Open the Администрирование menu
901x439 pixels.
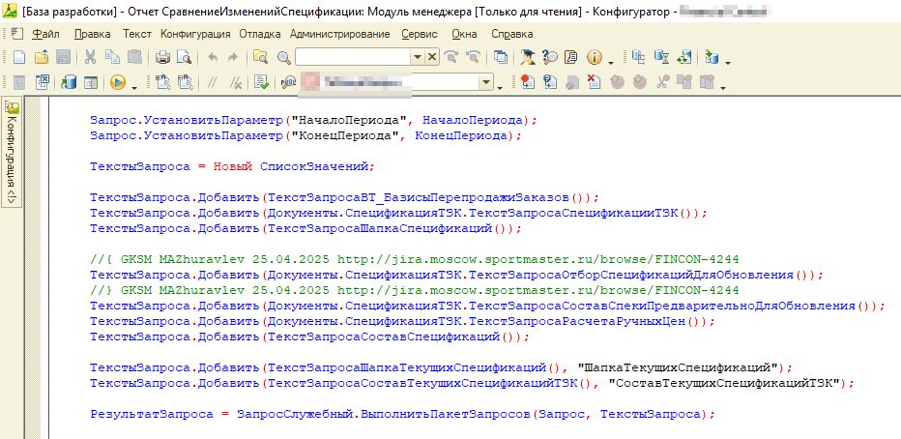[339, 34]
